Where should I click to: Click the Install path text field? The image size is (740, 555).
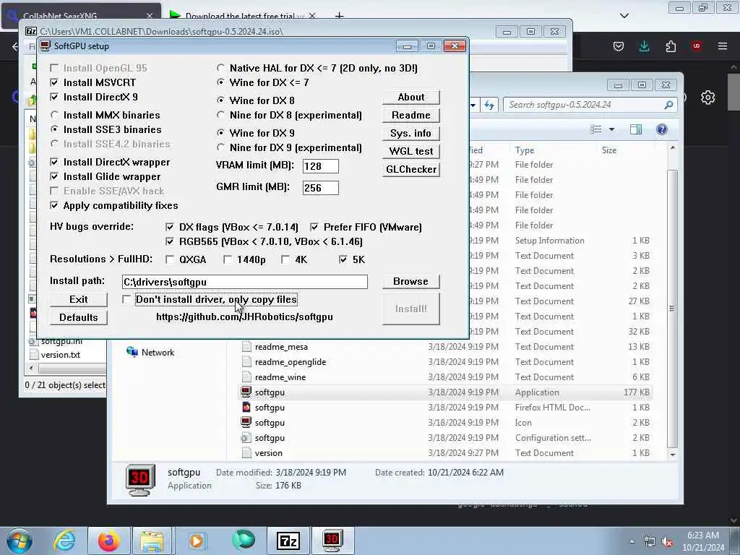(x=244, y=282)
